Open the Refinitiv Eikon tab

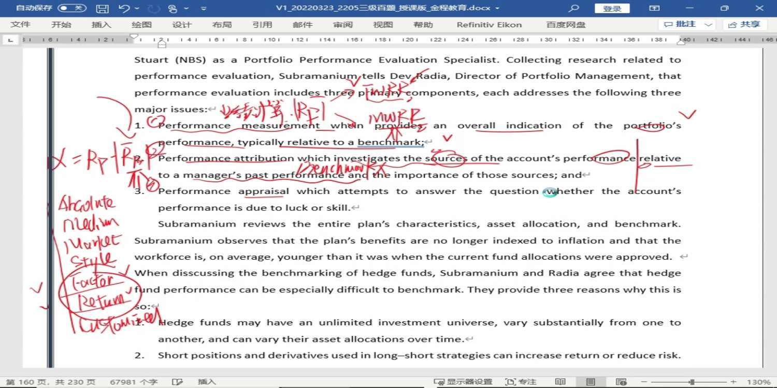(x=489, y=25)
